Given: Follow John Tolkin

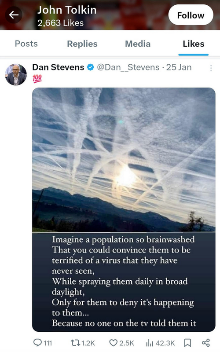Looking at the screenshot, I should pos(191,15).
